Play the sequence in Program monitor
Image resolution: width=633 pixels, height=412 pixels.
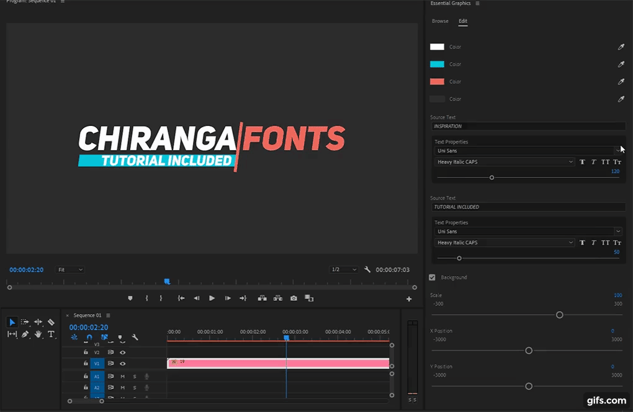click(212, 298)
